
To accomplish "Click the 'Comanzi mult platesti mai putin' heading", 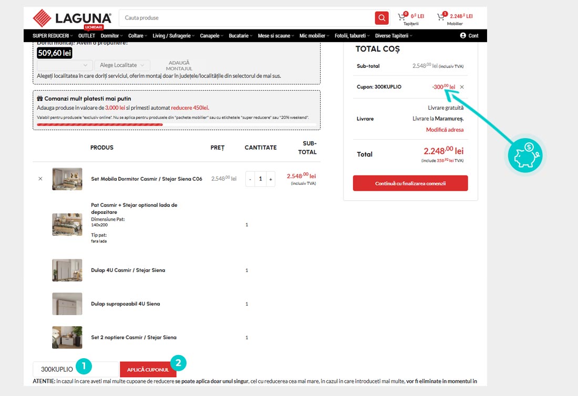I will click(x=88, y=98).
